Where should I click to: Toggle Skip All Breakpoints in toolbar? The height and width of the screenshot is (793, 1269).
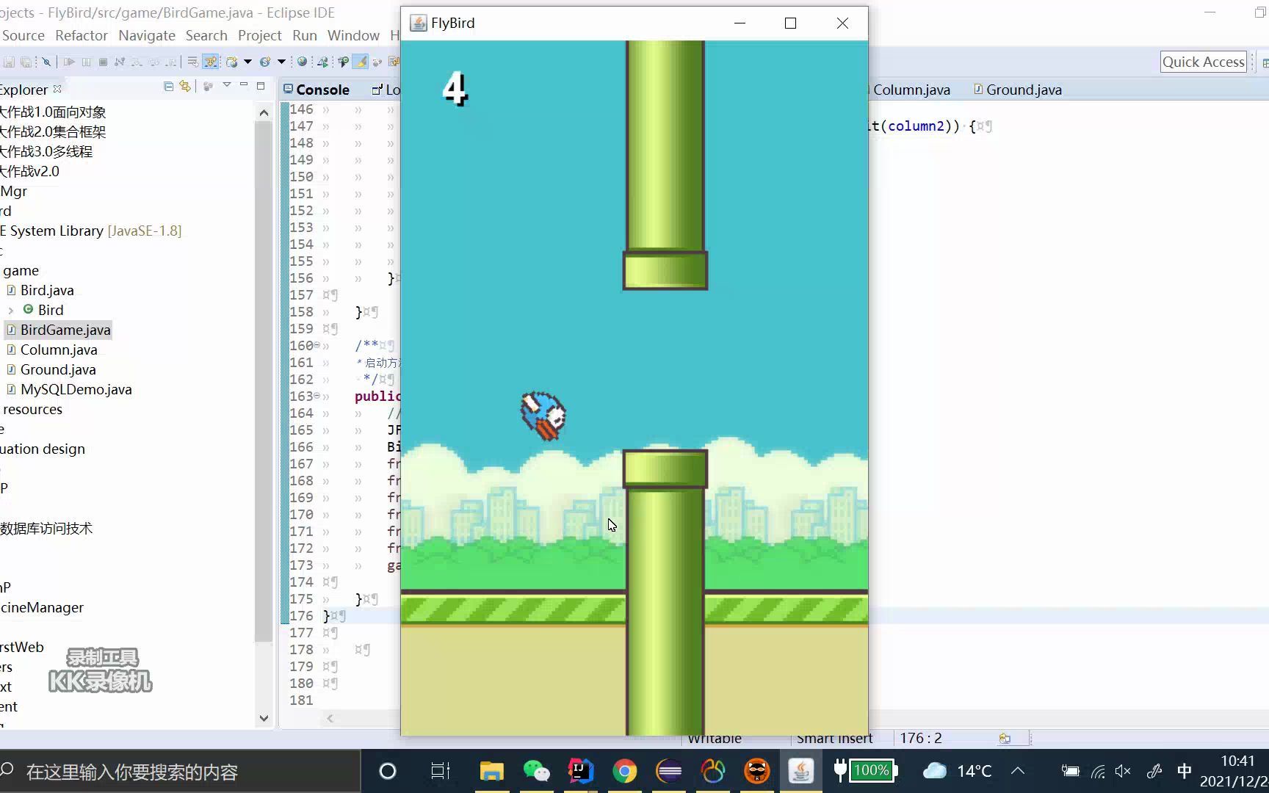point(46,62)
